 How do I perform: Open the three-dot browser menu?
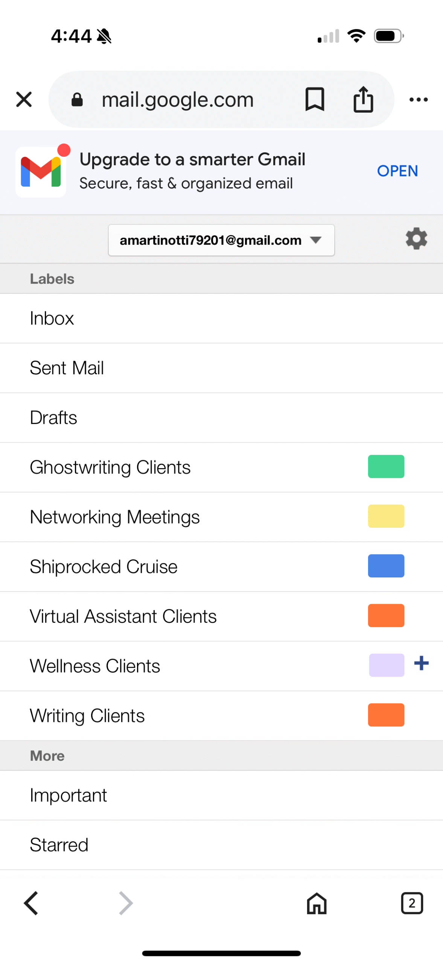click(418, 100)
